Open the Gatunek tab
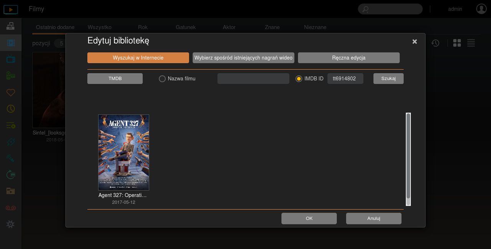The height and width of the screenshot is (249, 491). point(186,27)
